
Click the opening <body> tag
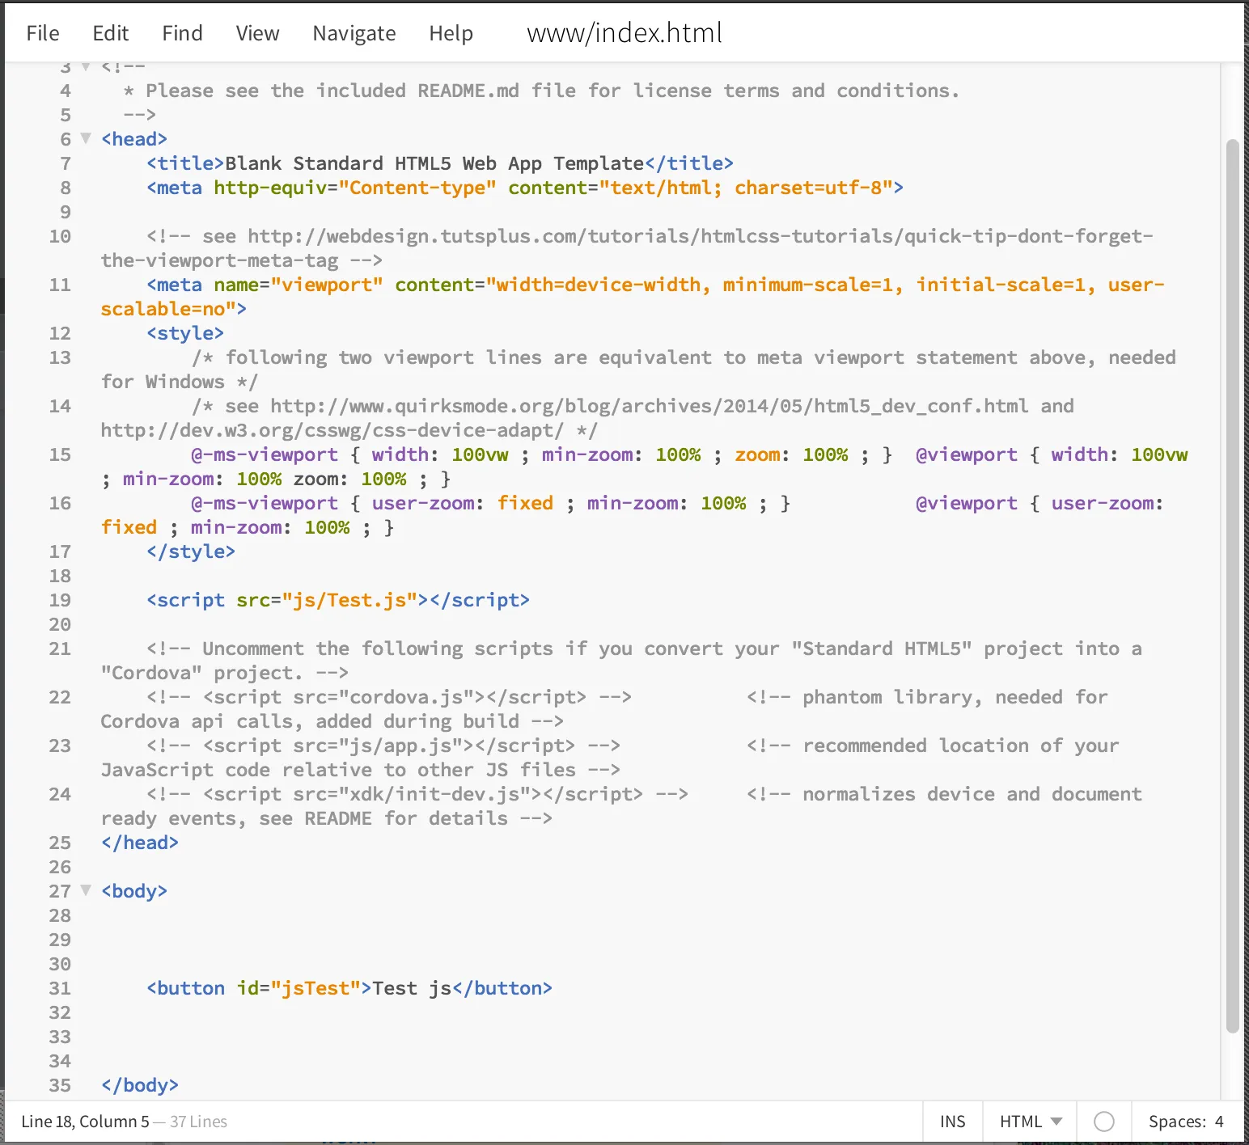click(x=134, y=891)
